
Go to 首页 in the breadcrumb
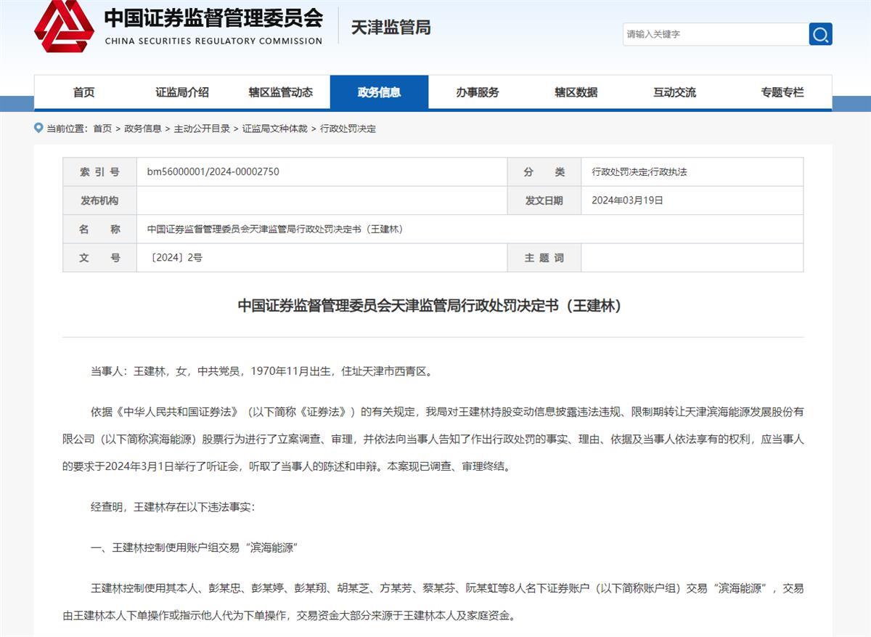coord(102,129)
